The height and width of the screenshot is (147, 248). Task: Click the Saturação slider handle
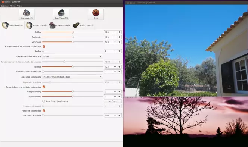tap(72, 42)
